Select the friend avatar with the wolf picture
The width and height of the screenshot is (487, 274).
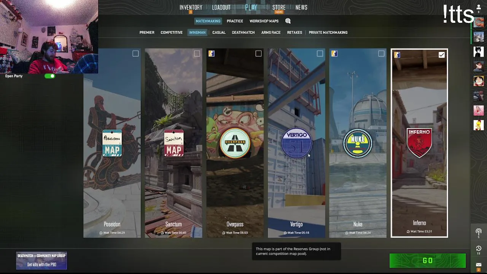click(479, 37)
